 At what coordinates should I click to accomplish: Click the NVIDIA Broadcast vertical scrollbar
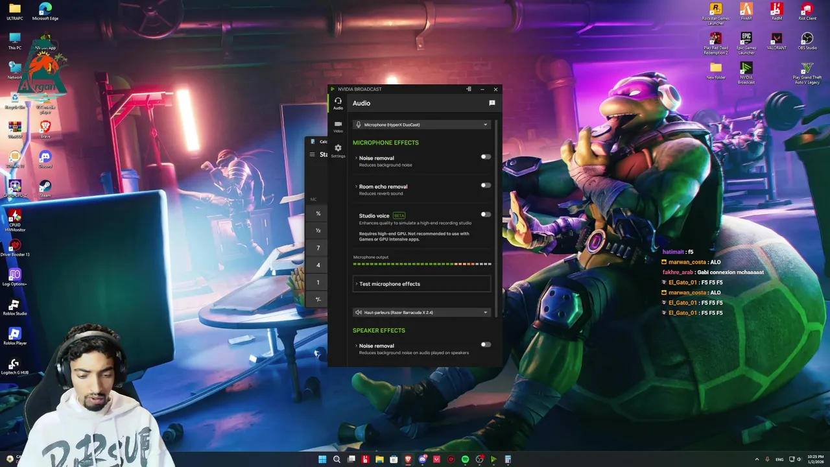tap(497, 217)
